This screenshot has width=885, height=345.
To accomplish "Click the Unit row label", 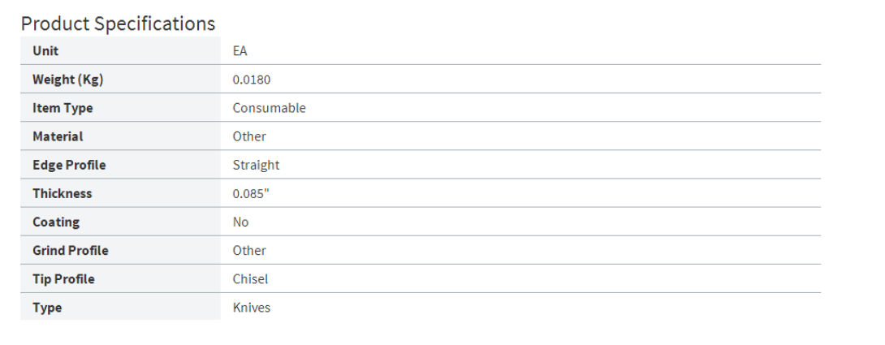I will click(45, 51).
